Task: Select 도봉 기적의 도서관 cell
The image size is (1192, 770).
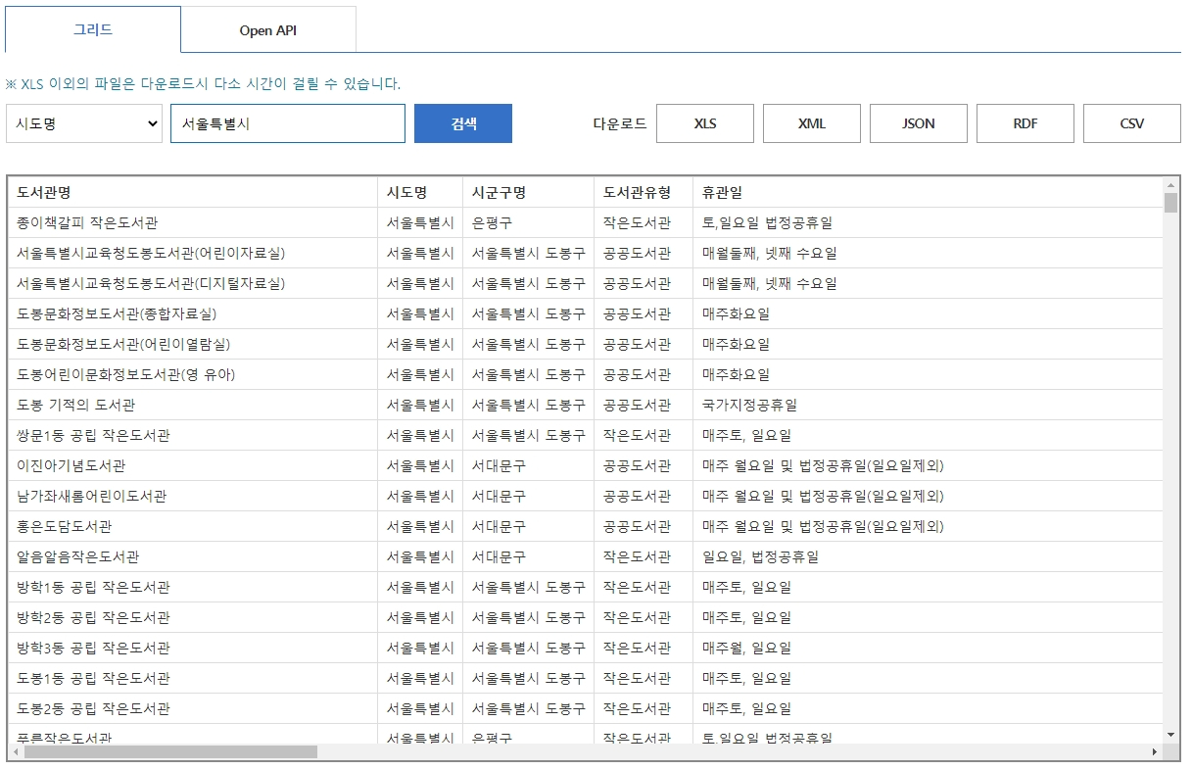Action: [x=193, y=406]
